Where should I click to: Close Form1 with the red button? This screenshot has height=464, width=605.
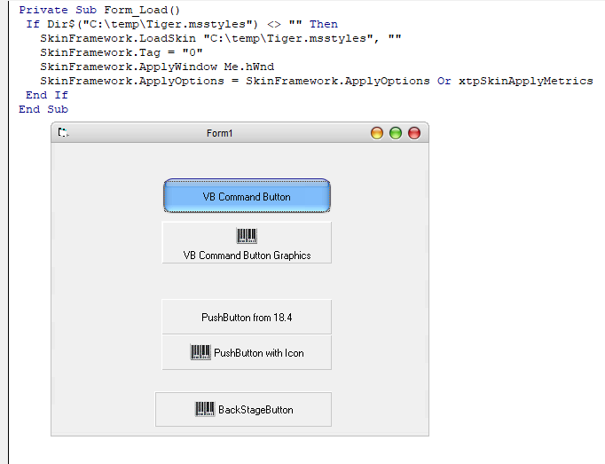point(414,133)
